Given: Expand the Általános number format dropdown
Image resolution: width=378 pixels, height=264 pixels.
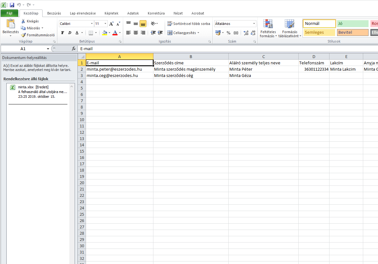Looking at the screenshot, I should click(x=254, y=24).
